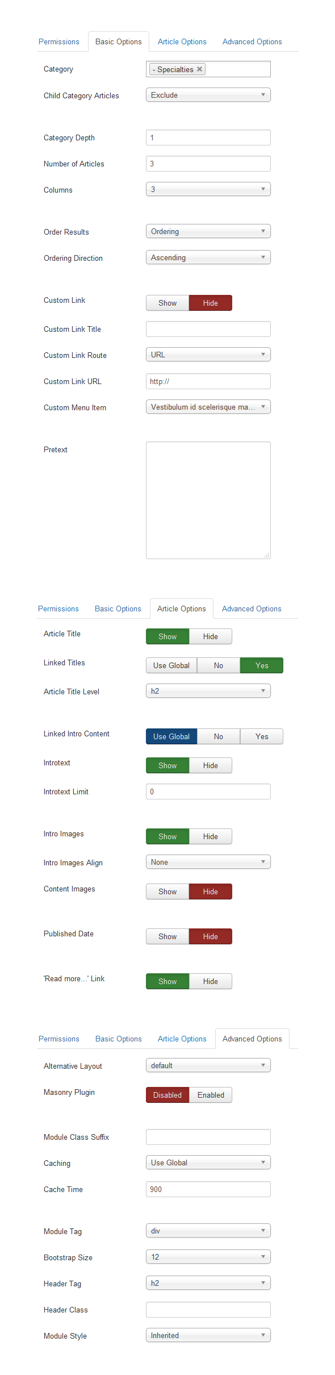The image size is (335, 1375).
Task: Show Content Images option
Action: (167, 891)
